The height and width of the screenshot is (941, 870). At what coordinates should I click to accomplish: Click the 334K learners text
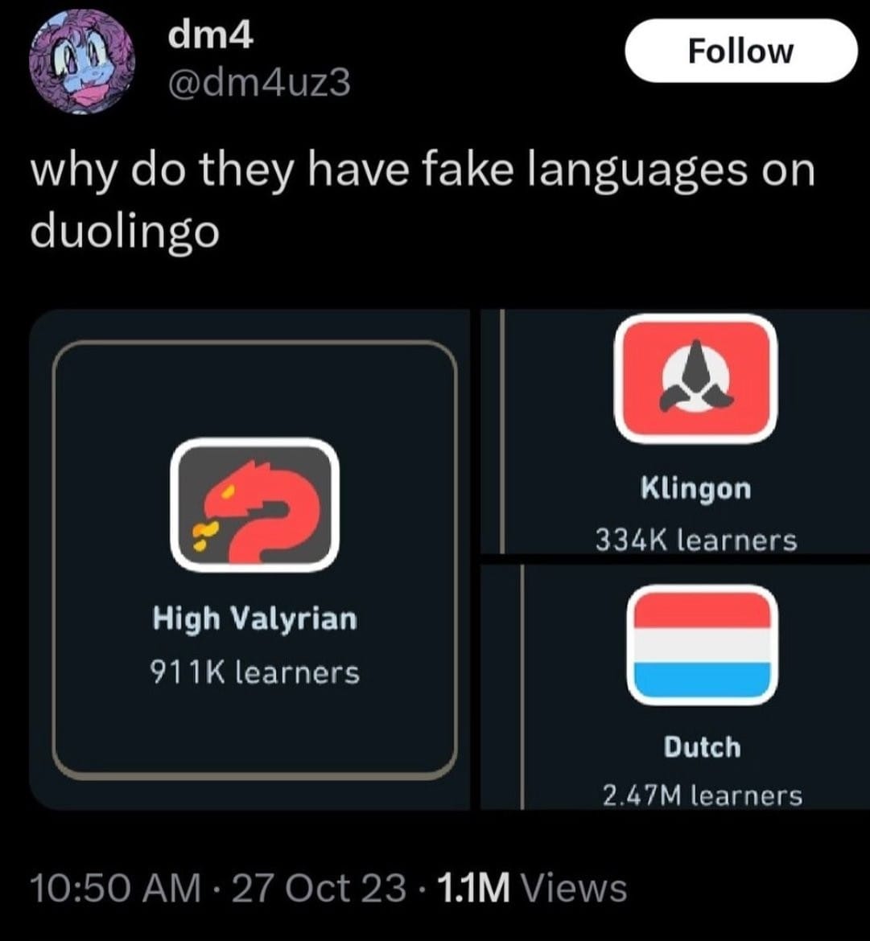coord(696,540)
